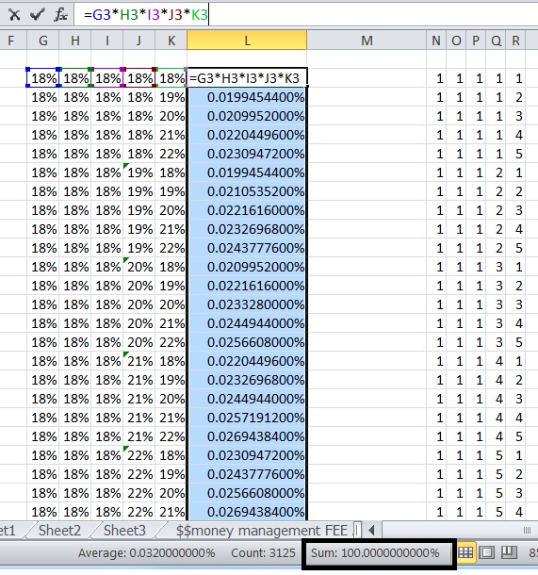Viewport: 538px width, 575px height.
Task: Switch to Page Layout view icon
Action: coord(487,552)
